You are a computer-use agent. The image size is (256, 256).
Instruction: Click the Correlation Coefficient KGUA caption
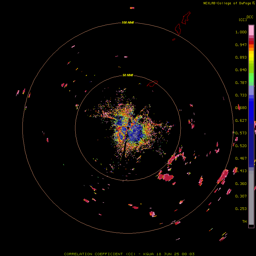129,254
